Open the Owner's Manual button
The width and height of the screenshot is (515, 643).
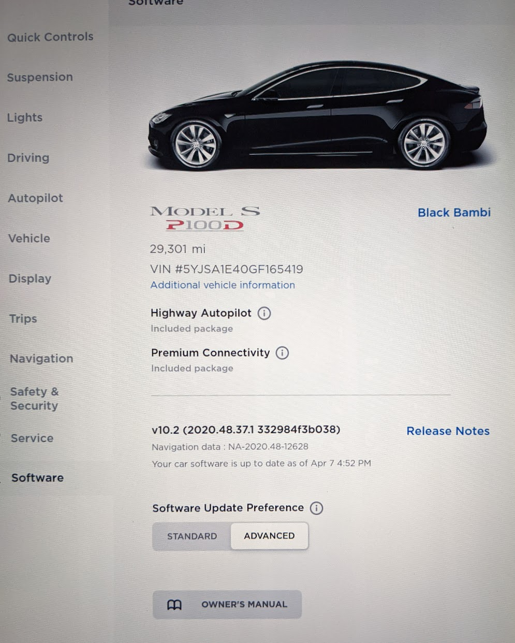227,605
